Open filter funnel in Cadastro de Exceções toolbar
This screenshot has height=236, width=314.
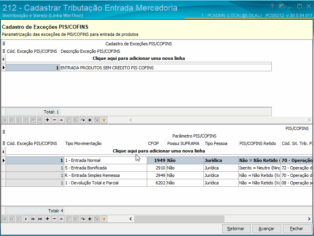tap(104, 120)
